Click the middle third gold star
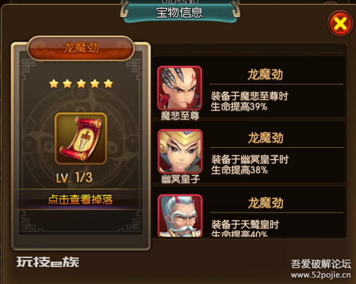Image resolution: width=356 pixels, height=284 pixels. [81, 84]
